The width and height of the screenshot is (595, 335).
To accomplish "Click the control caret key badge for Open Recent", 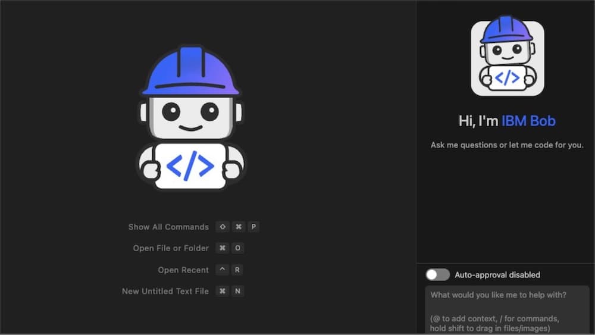I will [222, 270].
